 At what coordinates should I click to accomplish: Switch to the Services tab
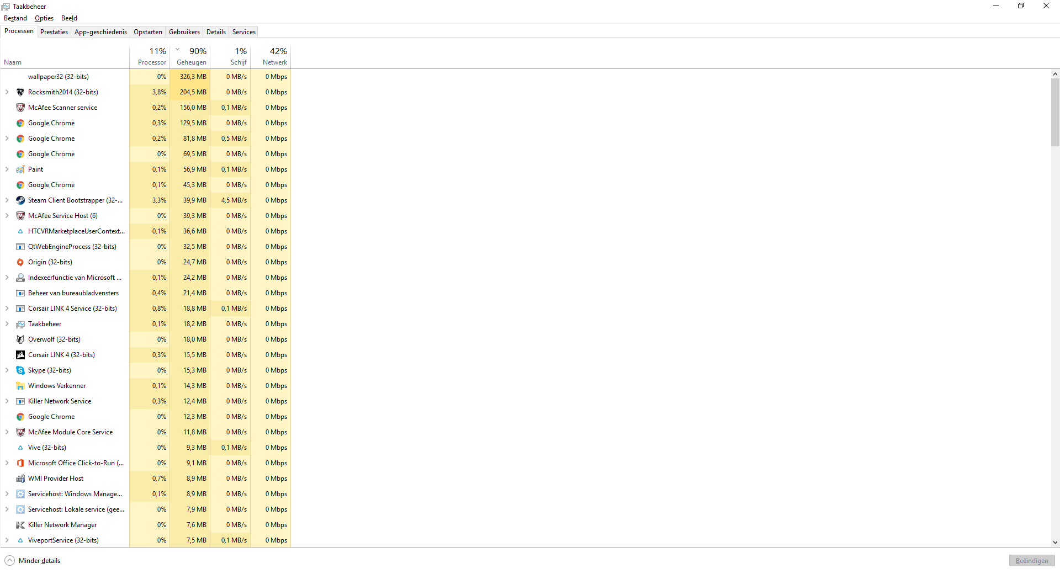[x=244, y=32]
